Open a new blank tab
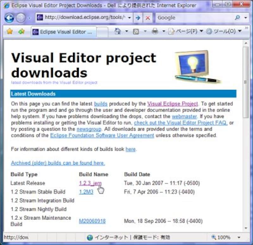Image resolution: width=253 pixels, height=245 pixels. [102, 32]
